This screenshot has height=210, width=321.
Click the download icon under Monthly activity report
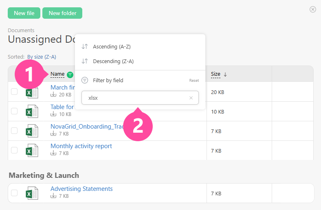pos(53,153)
